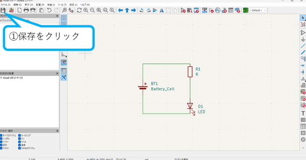Generate Bill of Materials
Screen dimensions: 306x160
(x=238, y=10)
